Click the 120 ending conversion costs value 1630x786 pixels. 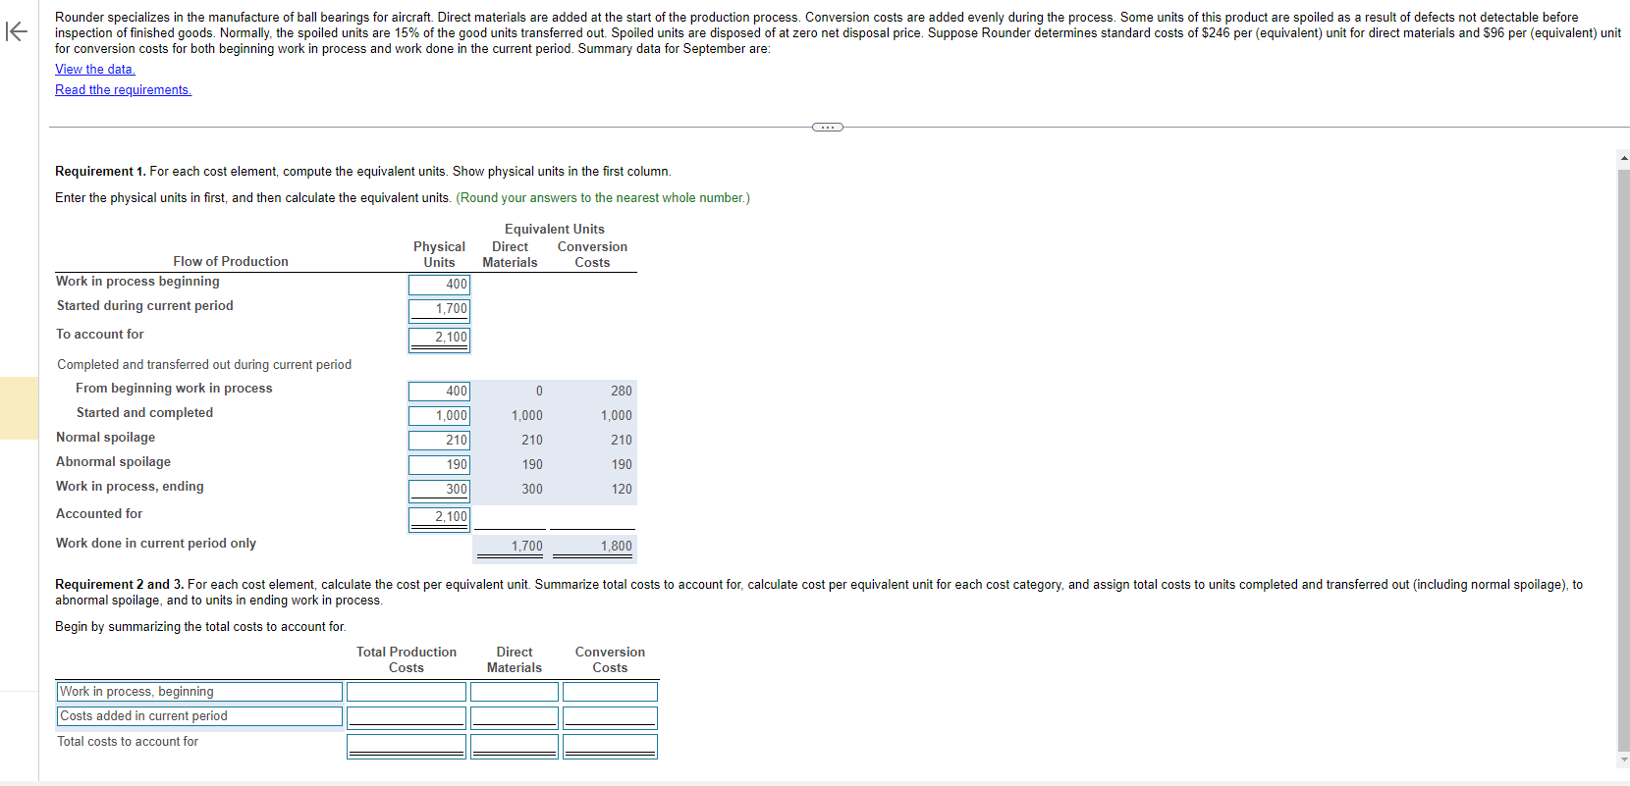pos(622,489)
